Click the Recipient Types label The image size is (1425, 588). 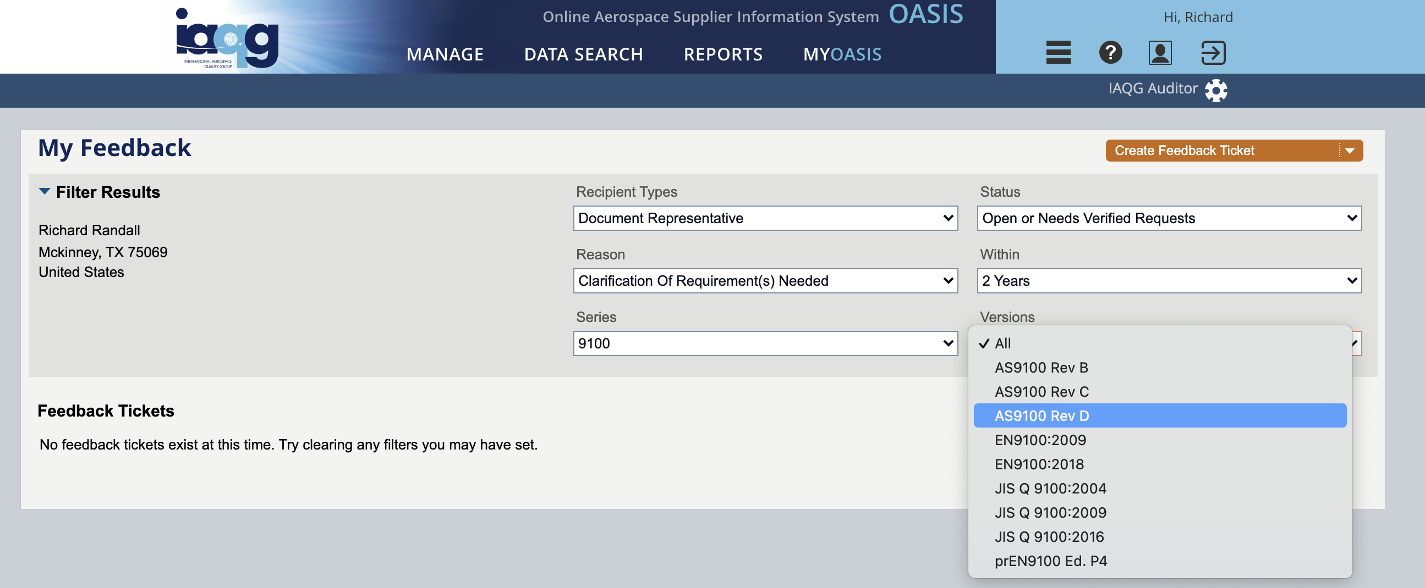tap(626, 192)
